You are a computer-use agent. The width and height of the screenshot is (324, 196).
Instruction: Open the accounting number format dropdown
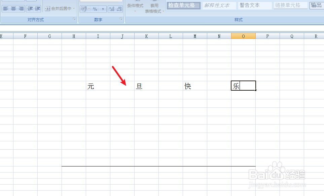pyautogui.click(x=89, y=9)
